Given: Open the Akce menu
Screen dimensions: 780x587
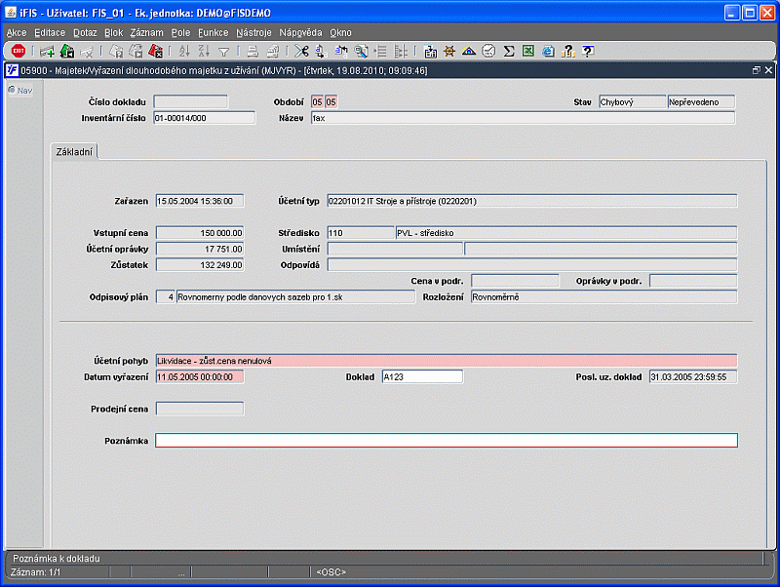Looking at the screenshot, I should (17, 32).
